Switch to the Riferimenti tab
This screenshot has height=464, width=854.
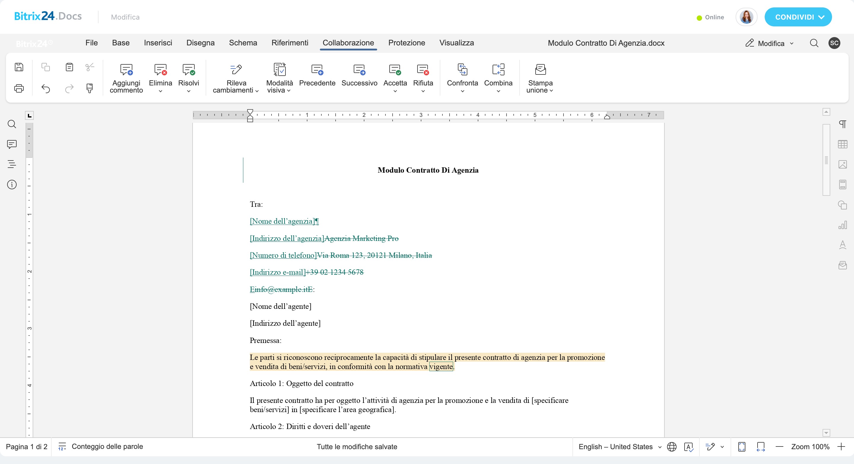pyautogui.click(x=289, y=43)
